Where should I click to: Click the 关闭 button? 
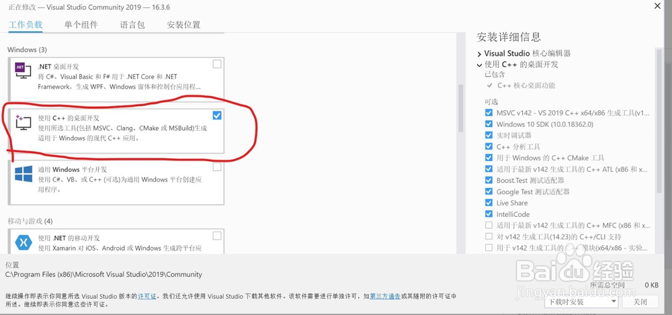click(x=640, y=302)
